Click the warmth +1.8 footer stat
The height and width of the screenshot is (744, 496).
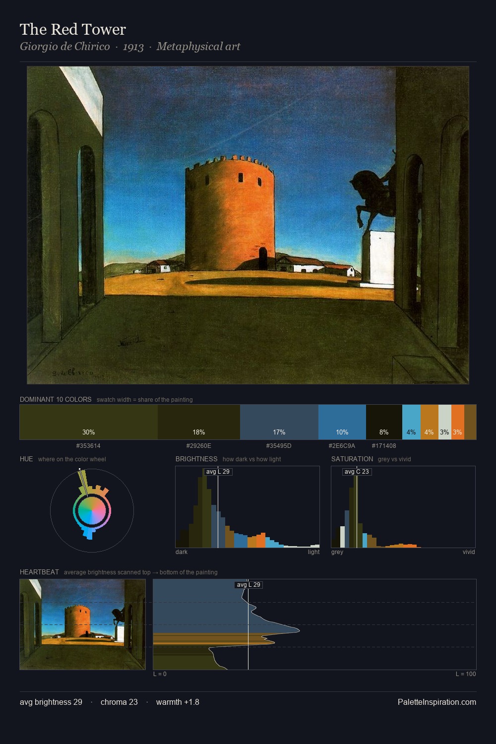pos(178,702)
